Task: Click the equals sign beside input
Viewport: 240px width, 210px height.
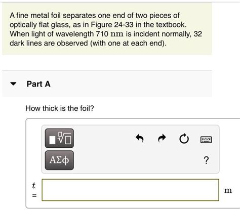Action: [34, 196]
